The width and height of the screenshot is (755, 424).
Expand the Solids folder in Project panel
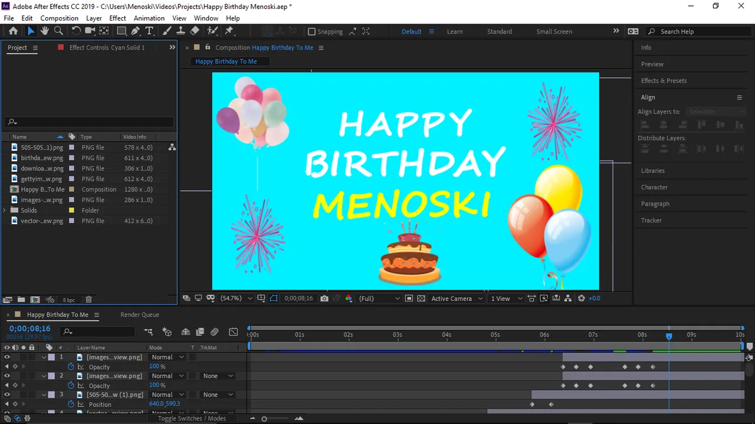click(5, 210)
